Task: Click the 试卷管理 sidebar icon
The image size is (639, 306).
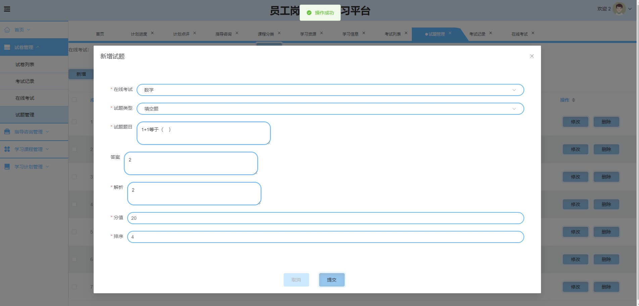Action: pyautogui.click(x=7, y=47)
